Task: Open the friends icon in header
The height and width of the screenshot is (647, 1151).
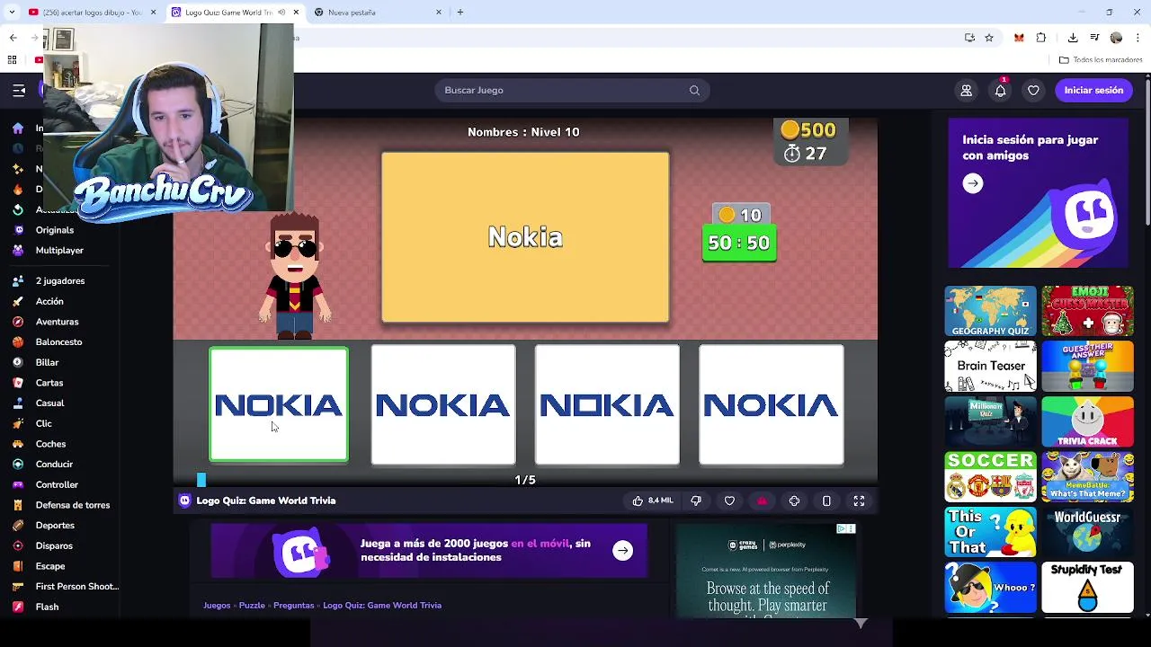Action: tap(966, 90)
